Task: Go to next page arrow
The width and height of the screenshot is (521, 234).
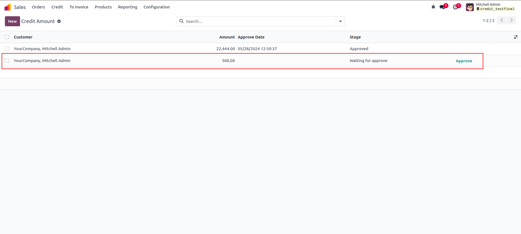Action: point(511,21)
